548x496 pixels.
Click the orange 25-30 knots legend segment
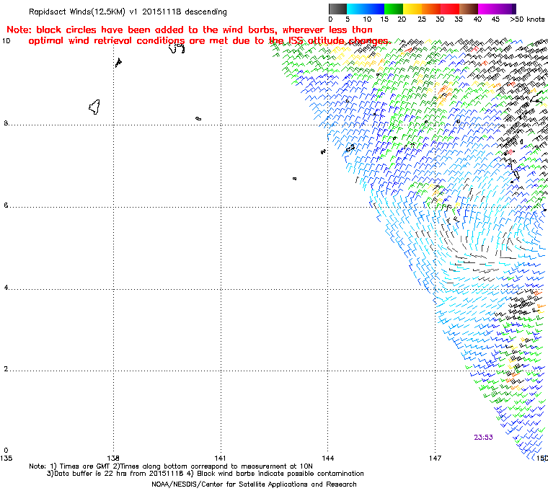(431, 9)
